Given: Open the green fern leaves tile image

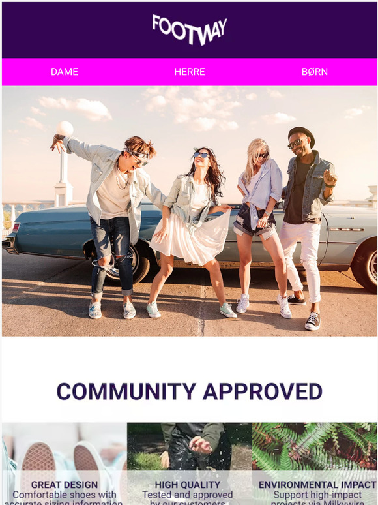Looking at the screenshot, I should (x=315, y=464).
